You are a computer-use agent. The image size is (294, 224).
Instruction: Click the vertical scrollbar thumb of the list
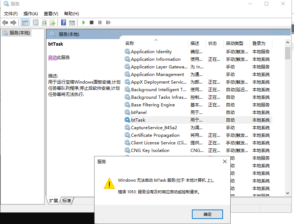tap(287, 53)
